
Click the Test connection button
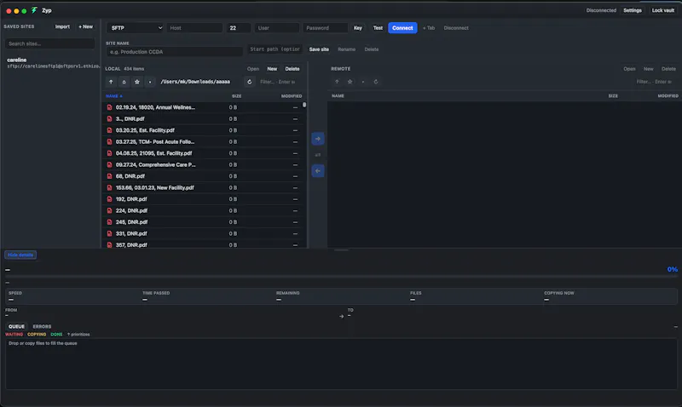click(x=378, y=28)
